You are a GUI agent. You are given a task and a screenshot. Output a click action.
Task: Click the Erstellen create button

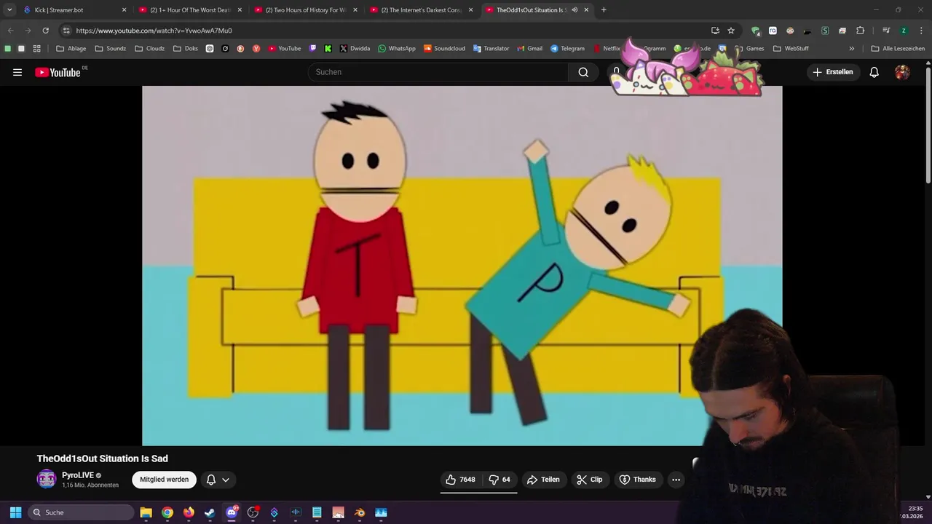[x=833, y=72]
